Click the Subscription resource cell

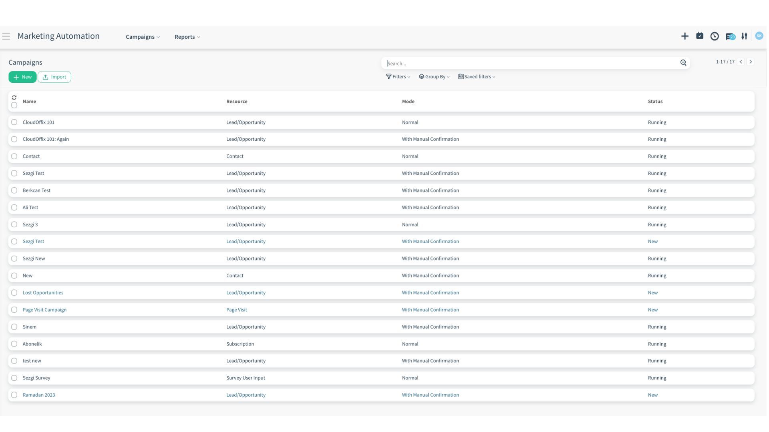click(240, 344)
